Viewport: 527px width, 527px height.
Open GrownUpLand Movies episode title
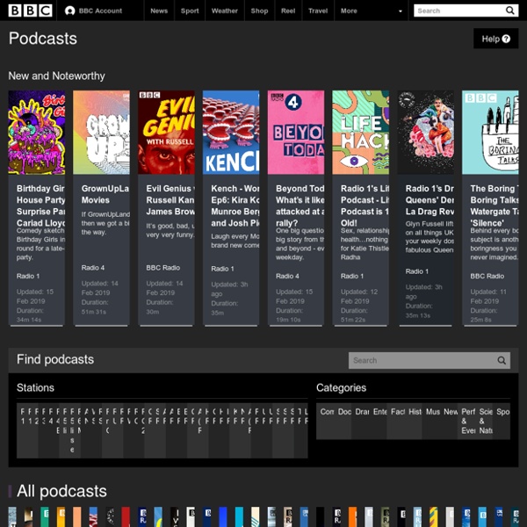click(105, 194)
